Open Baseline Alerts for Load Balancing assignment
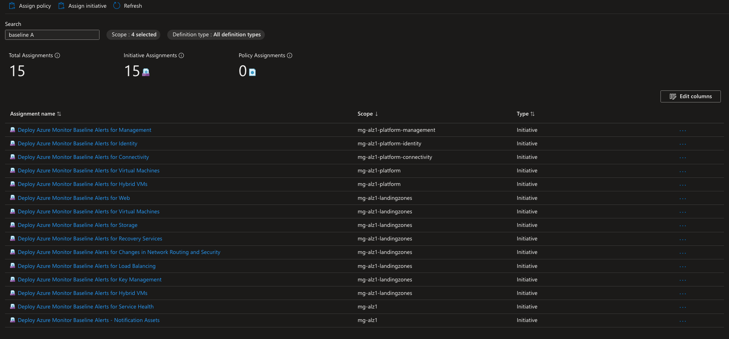The height and width of the screenshot is (339, 729). [x=87, y=266]
